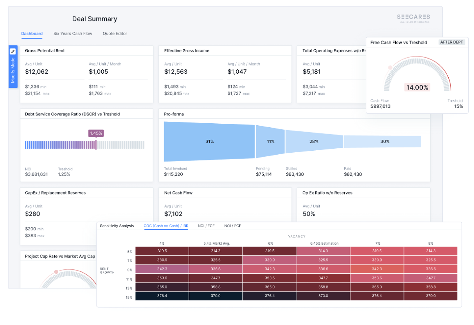Click 347.7 cell under 5.4% Markt Avg. column
This screenshot has height=325, width=474.
tap(216, 278)
